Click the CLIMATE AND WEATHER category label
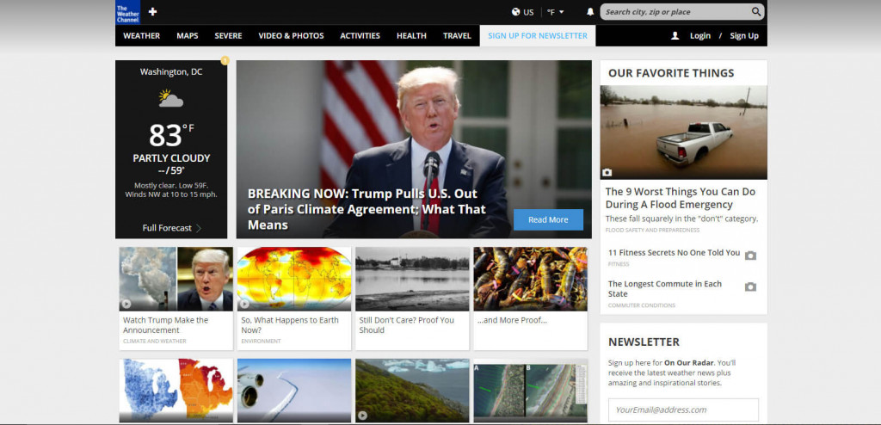881x425 pixels. 155,342
